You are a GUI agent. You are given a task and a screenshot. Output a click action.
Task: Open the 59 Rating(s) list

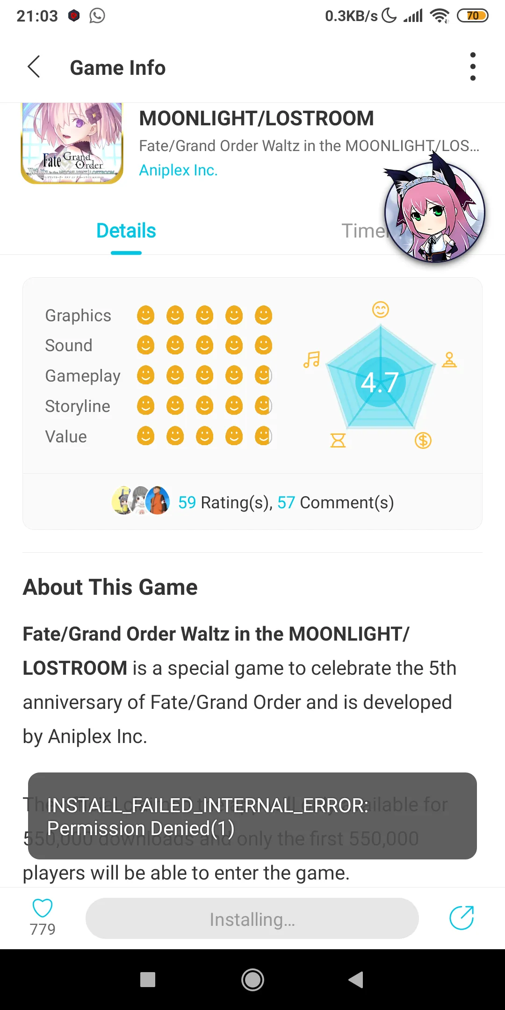coord(225,503)
